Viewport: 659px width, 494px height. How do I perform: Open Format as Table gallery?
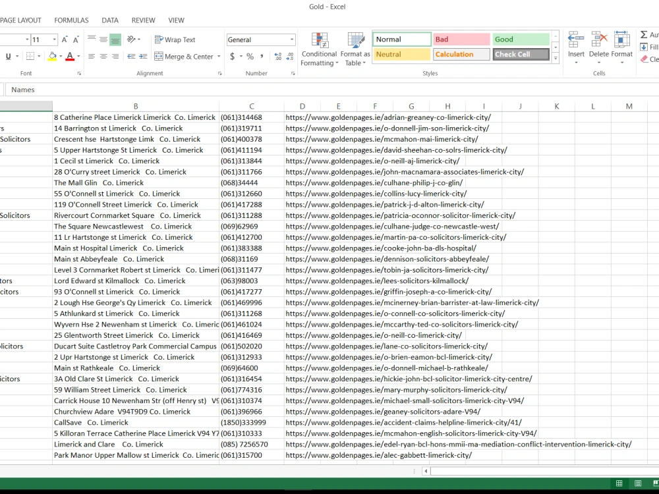coord(355,49)
